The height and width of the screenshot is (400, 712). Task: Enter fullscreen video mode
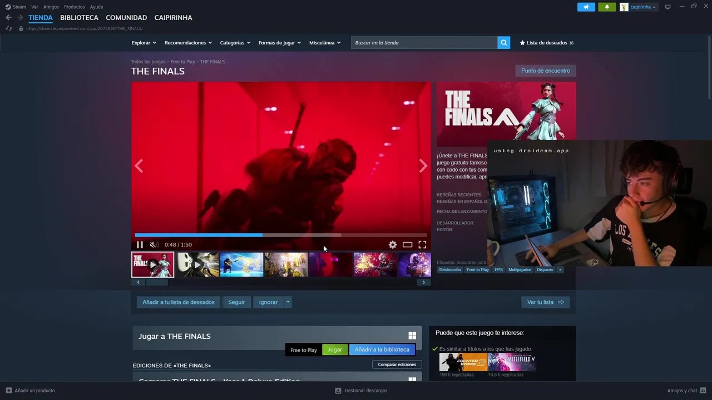[422, 244]
